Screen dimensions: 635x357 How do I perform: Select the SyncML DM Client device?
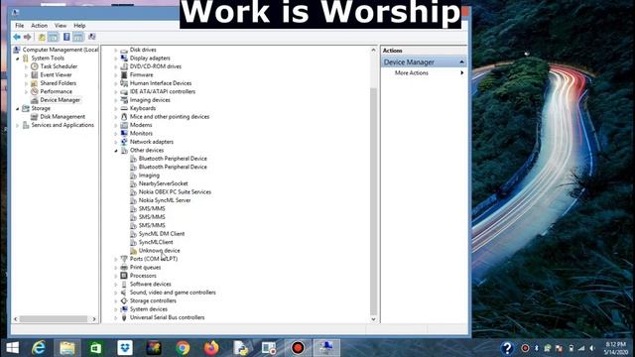click(x=161, y=234)
